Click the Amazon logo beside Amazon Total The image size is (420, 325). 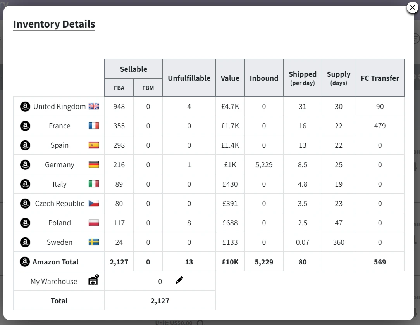click(25, 262)
